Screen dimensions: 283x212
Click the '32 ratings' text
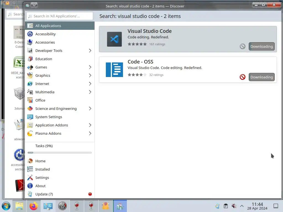tap(156, 75)
